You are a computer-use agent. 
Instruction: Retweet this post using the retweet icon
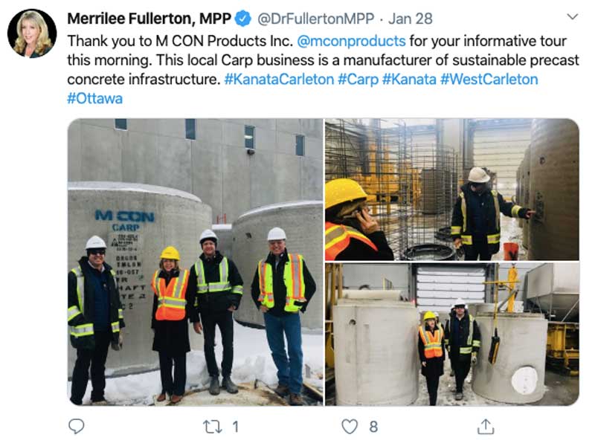pyautogui.click(x=212, y=427)
